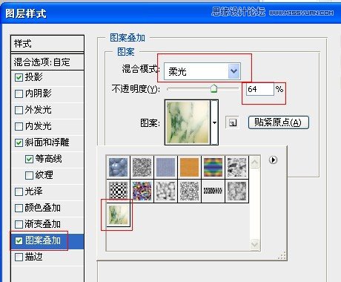The width and height of the screenshot is (341, 282).
Task: Uncheck the 图案叠加 pattern overlay checkbox
Action: (x=19, y=240)
